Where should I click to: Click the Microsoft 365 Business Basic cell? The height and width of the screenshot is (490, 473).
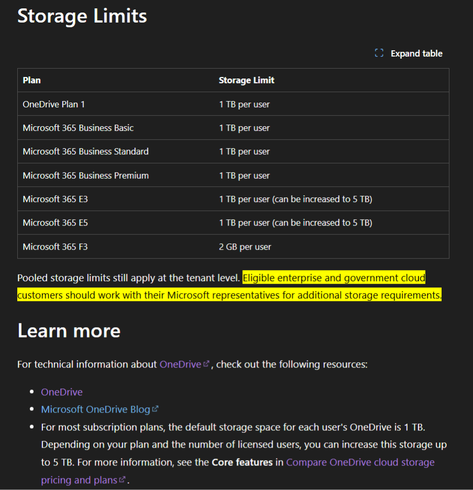point(78,128)
